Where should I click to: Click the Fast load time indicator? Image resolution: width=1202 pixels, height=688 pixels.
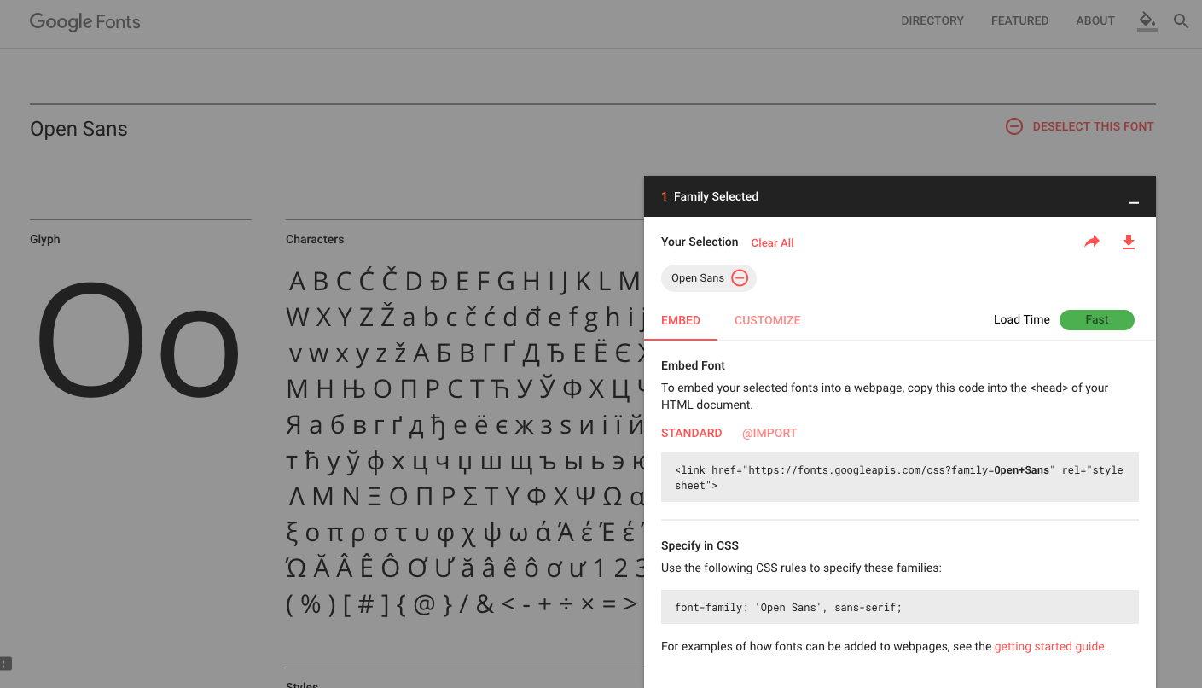pyautogui.click(x=1096, y=320)
